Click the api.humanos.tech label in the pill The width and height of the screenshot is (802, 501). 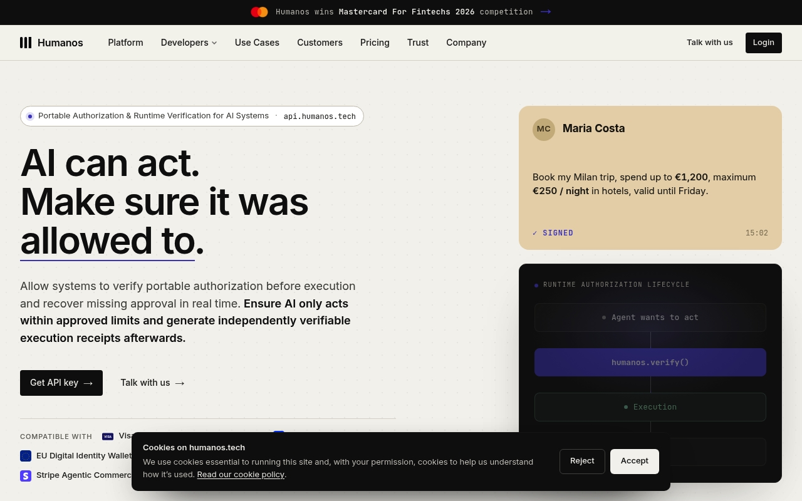(320, 116)
